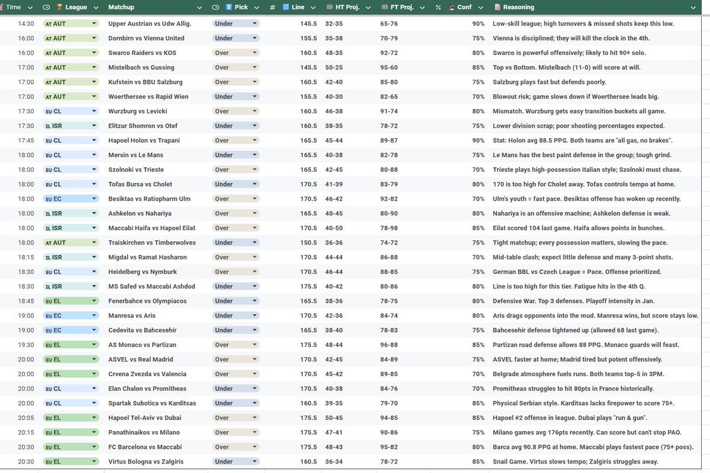Open the Reasoning column header chevron
710x473 pixels.
(692, 7)
